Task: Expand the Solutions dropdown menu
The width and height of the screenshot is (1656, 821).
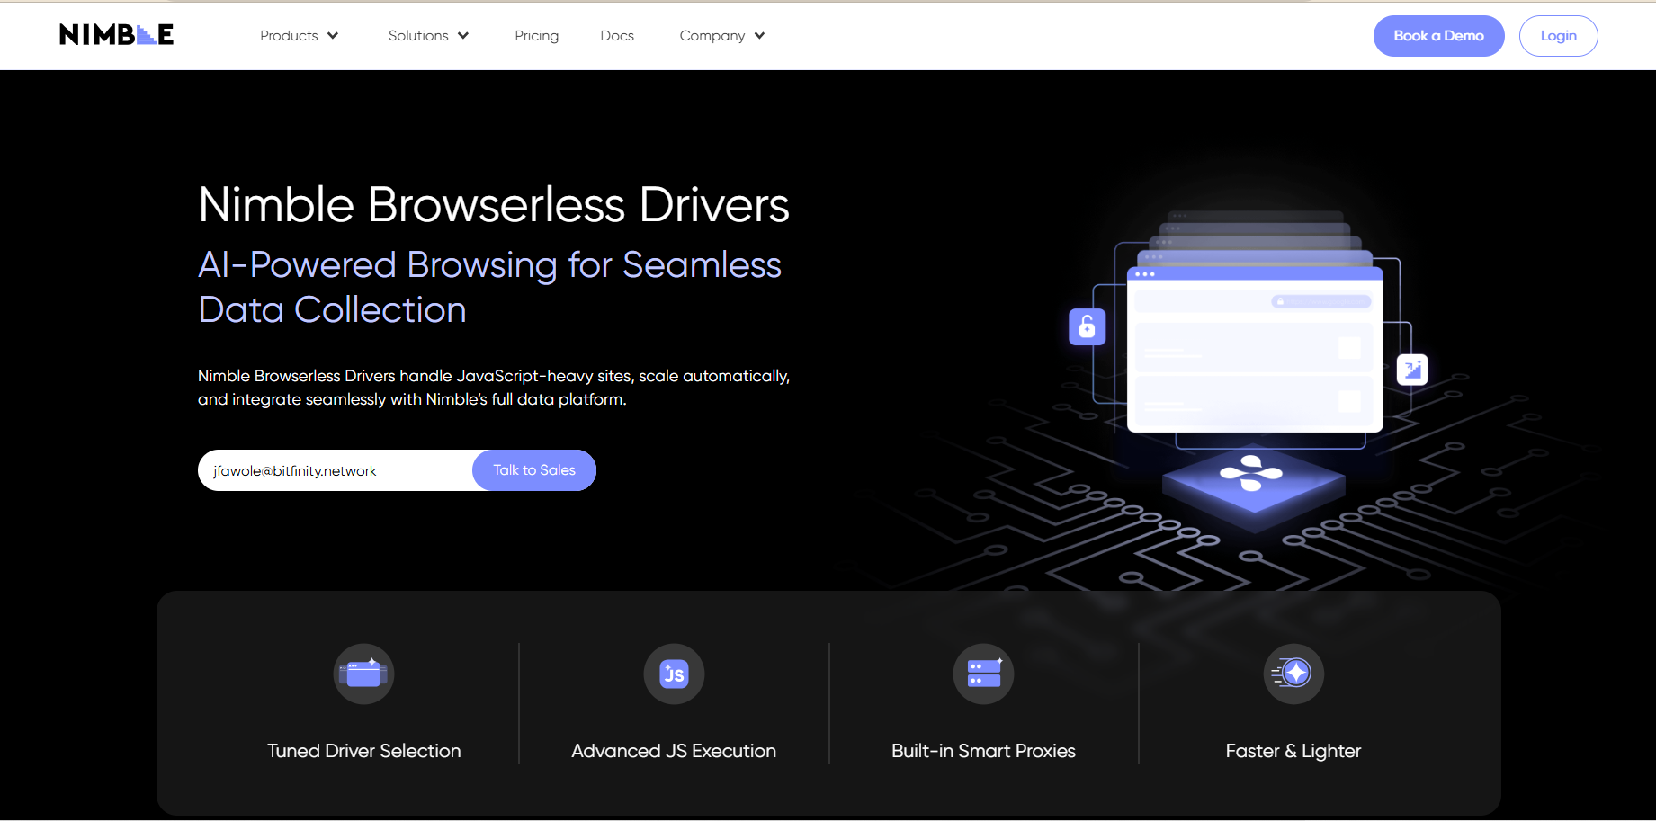Action: pyautogui.click(x=428, y=36)
